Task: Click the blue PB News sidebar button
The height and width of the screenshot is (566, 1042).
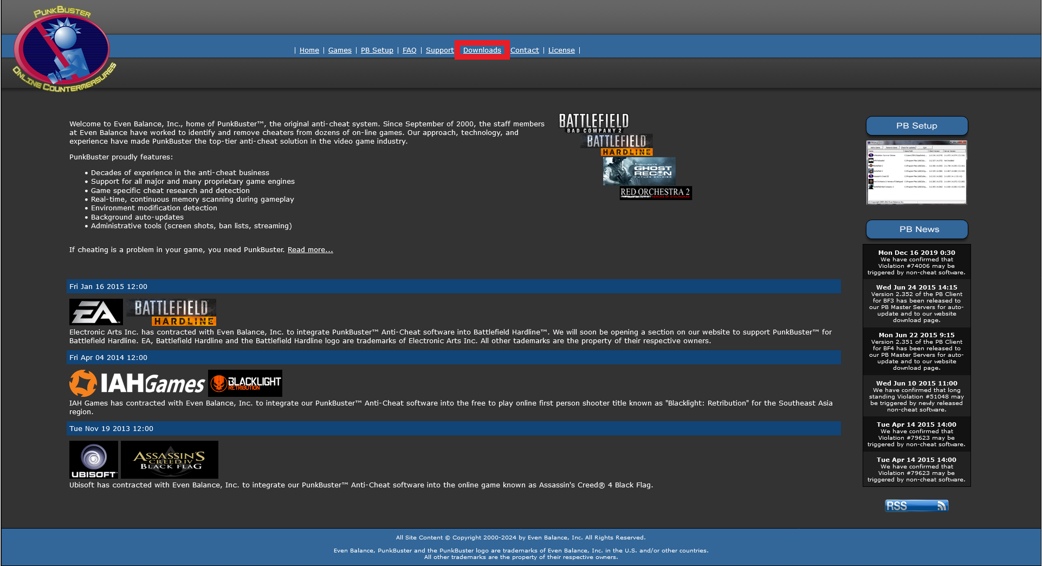Action: 917,229
